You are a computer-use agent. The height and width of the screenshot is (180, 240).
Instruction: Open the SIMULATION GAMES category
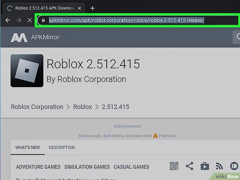(x=87, y=167)
